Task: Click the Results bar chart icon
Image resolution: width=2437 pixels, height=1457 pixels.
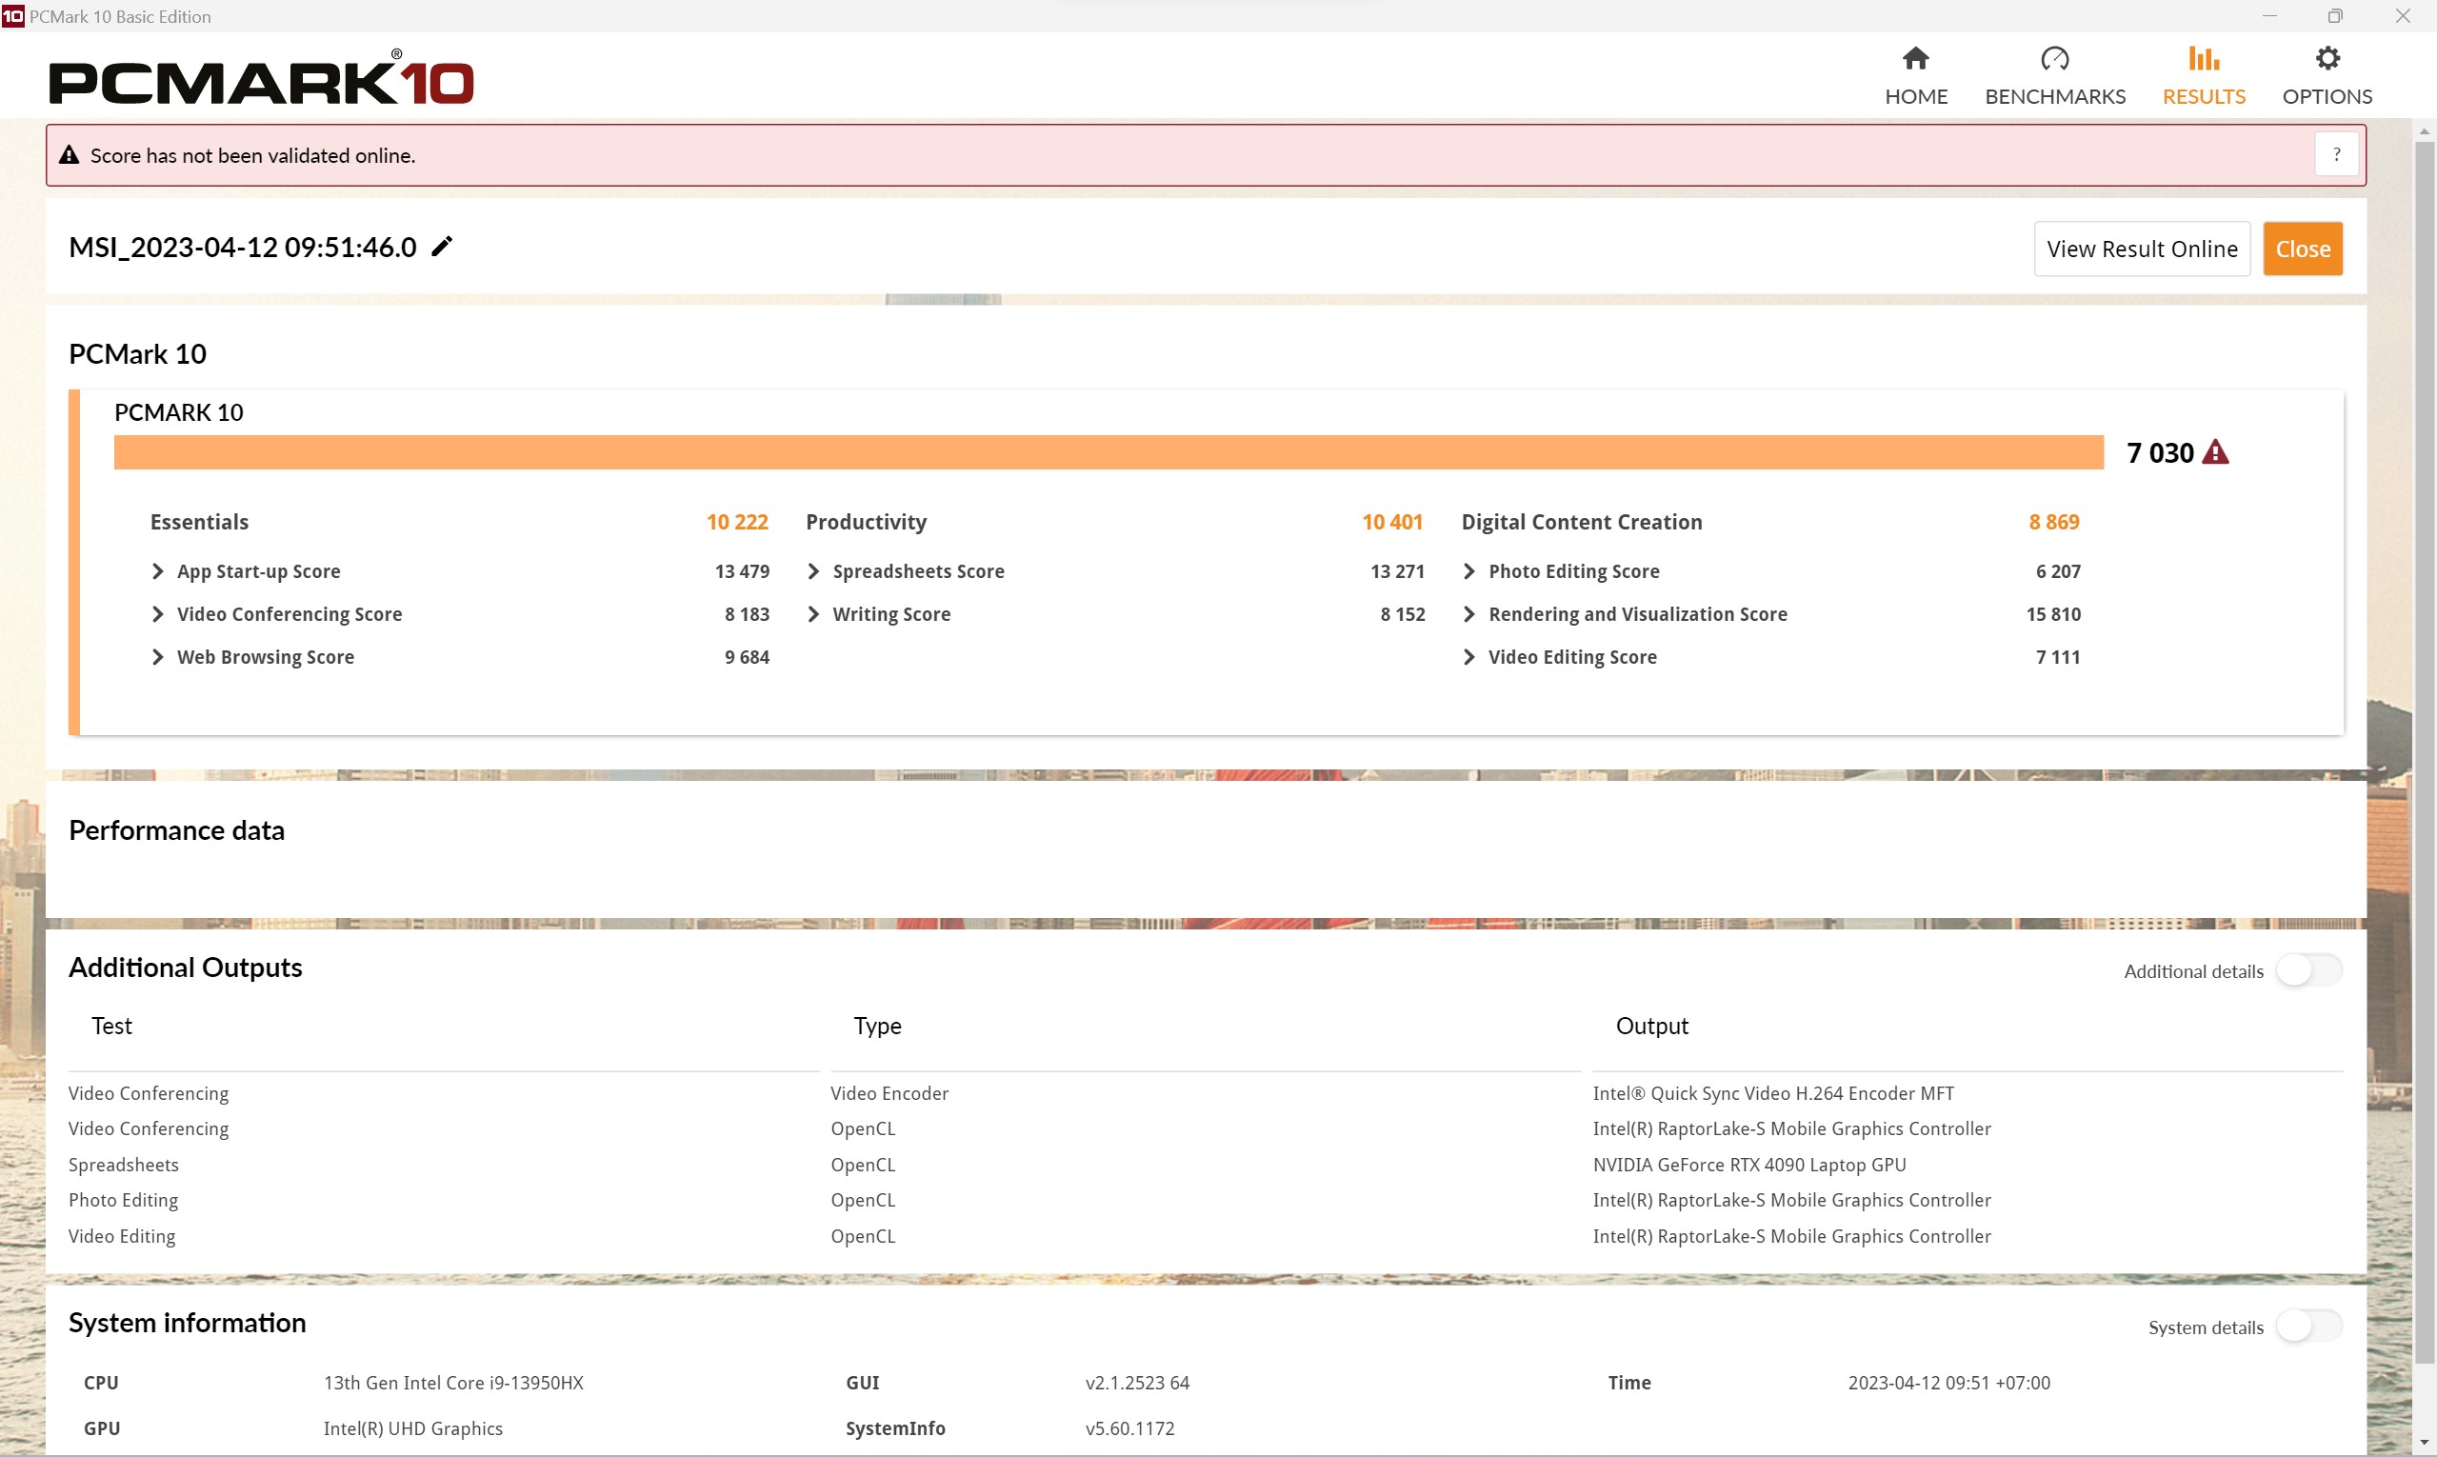Action: pyautogui.click(x=2204, y=59)
